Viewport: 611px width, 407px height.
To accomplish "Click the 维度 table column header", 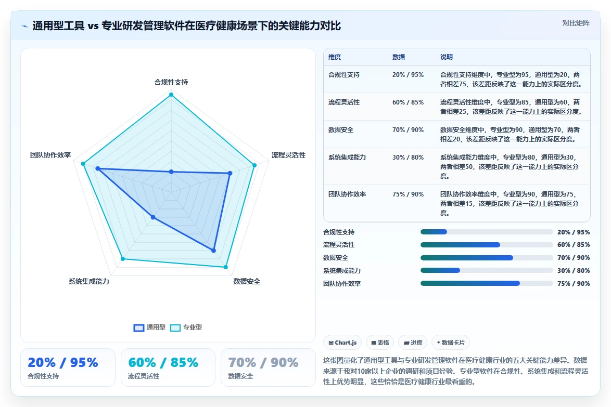I will pos(334,57).
